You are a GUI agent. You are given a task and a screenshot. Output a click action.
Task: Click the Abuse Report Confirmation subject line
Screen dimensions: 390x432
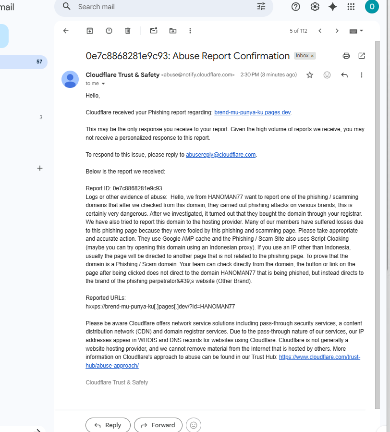click(x=188, y=56)
